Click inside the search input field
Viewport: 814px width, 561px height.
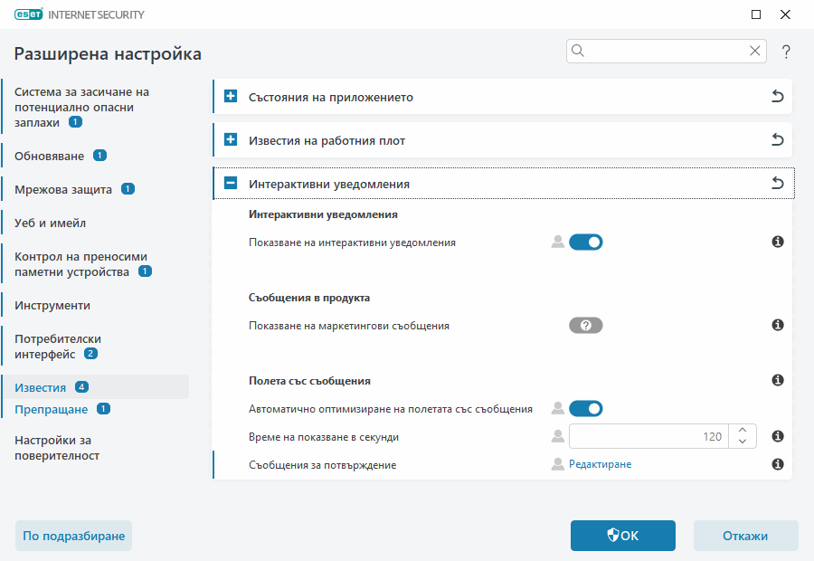tap(667, 52)
